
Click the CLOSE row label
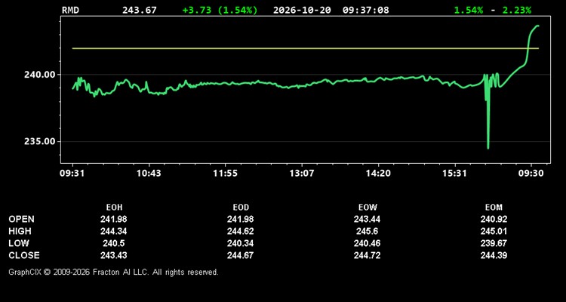coord(24,255)
